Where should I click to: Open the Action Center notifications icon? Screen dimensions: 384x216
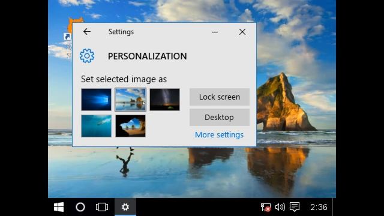point(295,207)
